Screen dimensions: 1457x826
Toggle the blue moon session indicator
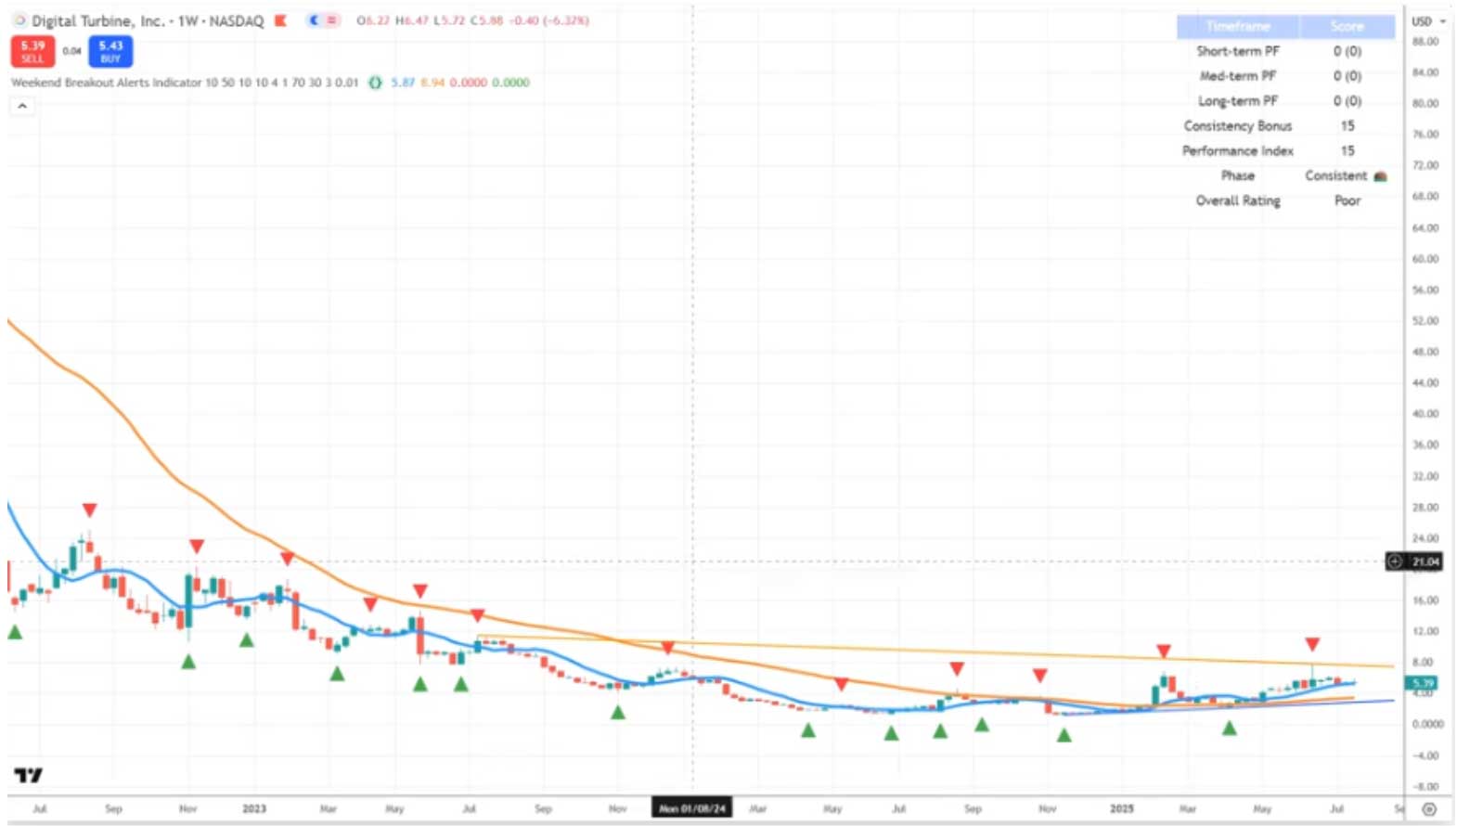click(314, 20)
